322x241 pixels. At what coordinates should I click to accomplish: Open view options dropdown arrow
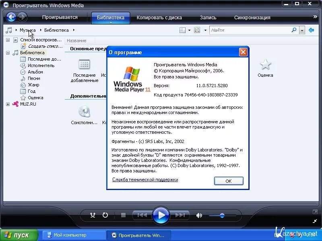click(x=205, y=31)
